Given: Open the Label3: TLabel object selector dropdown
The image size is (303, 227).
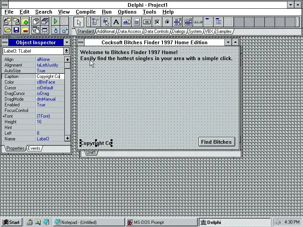Looking at the screenshot, I should click(66, 51).
